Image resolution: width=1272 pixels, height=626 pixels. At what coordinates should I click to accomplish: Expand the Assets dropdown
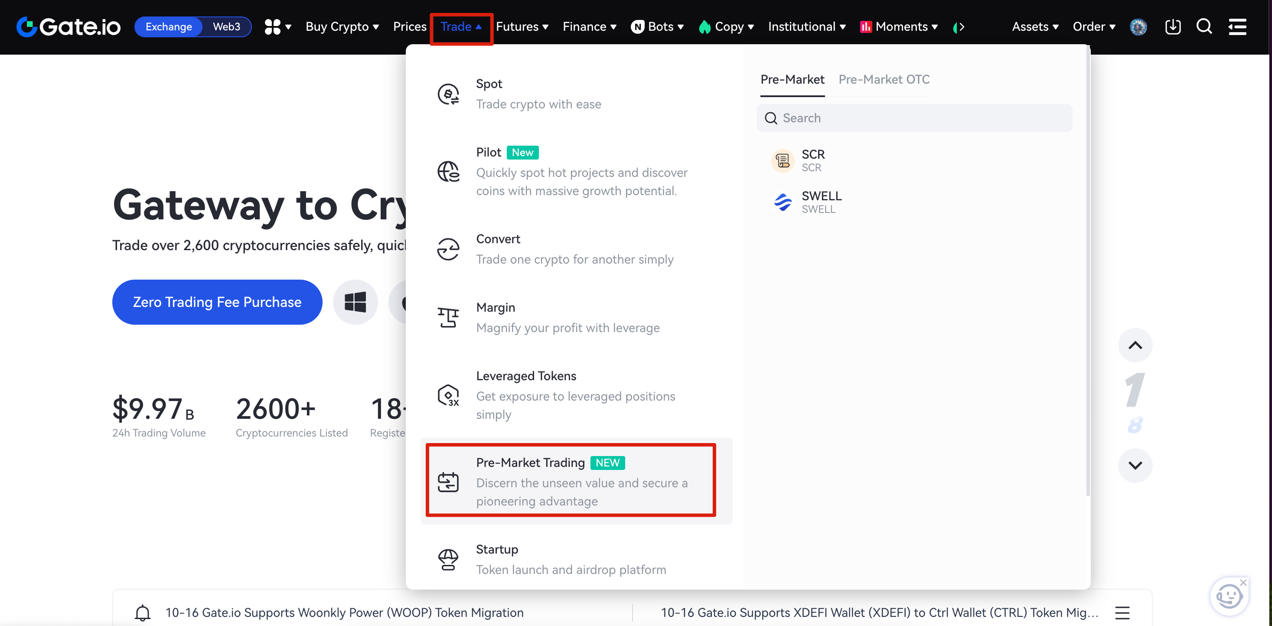tap(1035, 26)
